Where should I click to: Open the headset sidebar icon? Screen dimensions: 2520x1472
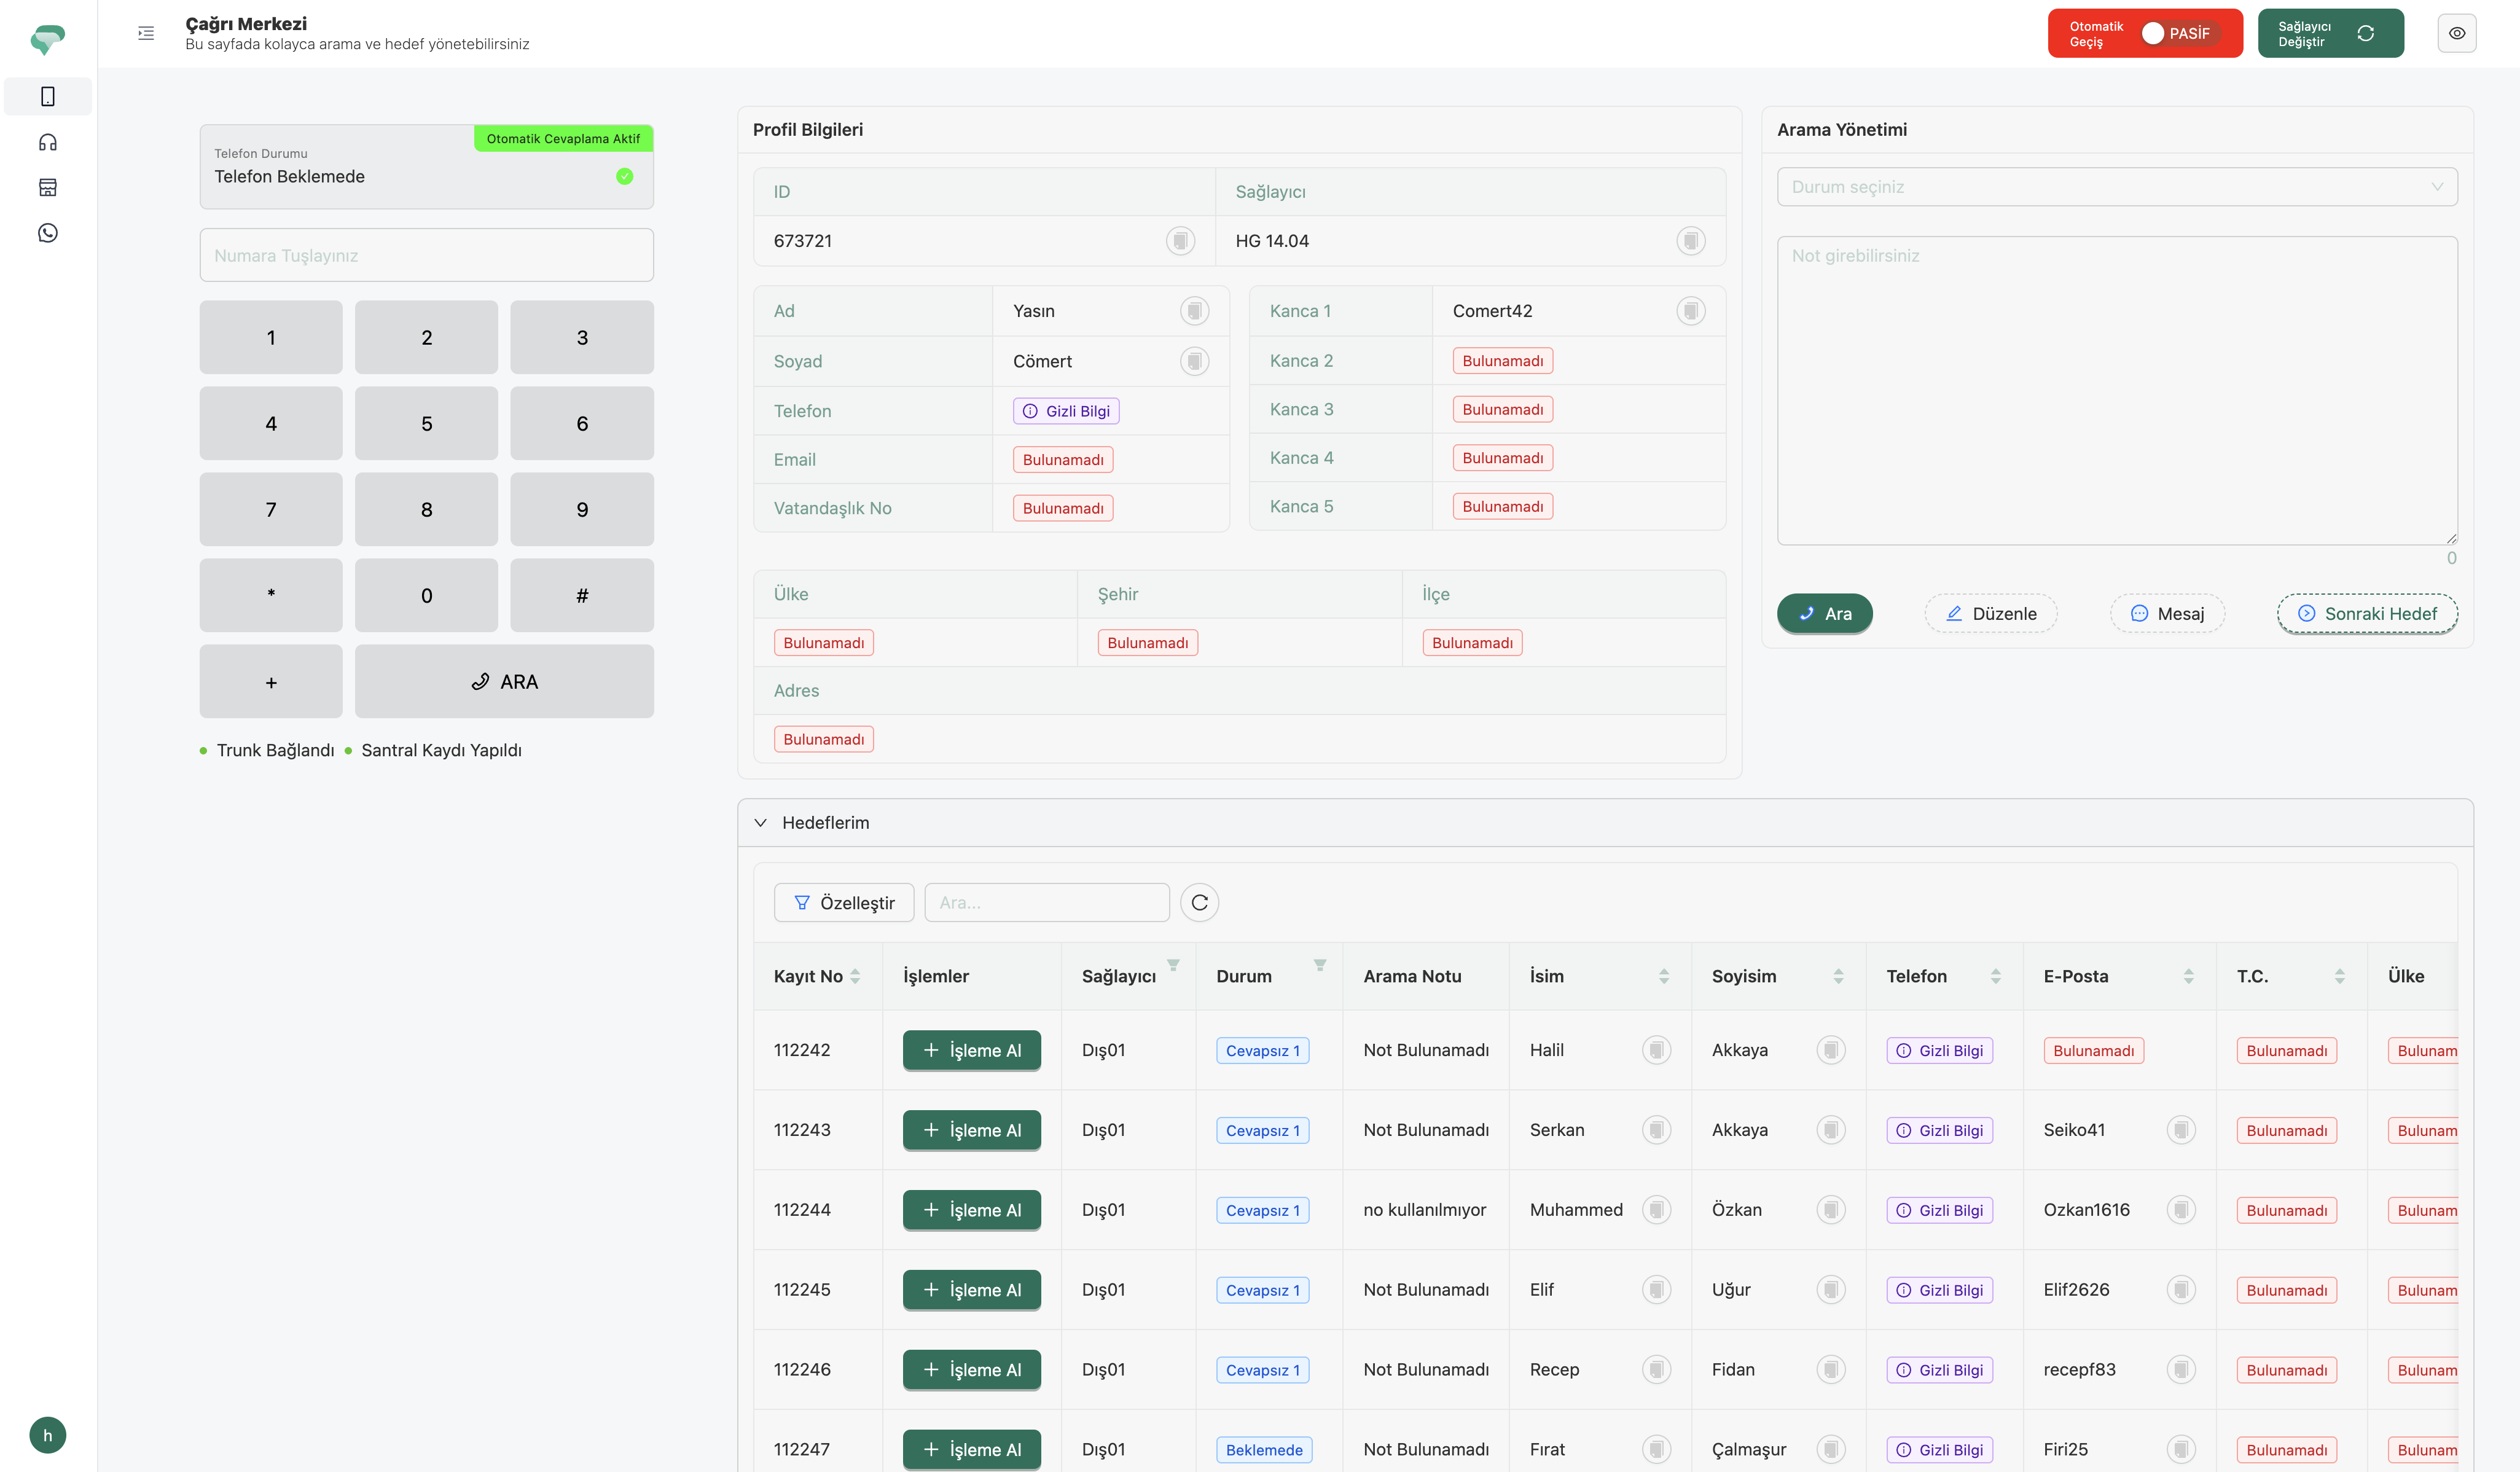point(47,142)
